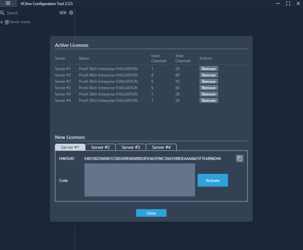Select the Server #1 tab
The height and width of the screenshot is (250, 303).
tap(70, 147)
